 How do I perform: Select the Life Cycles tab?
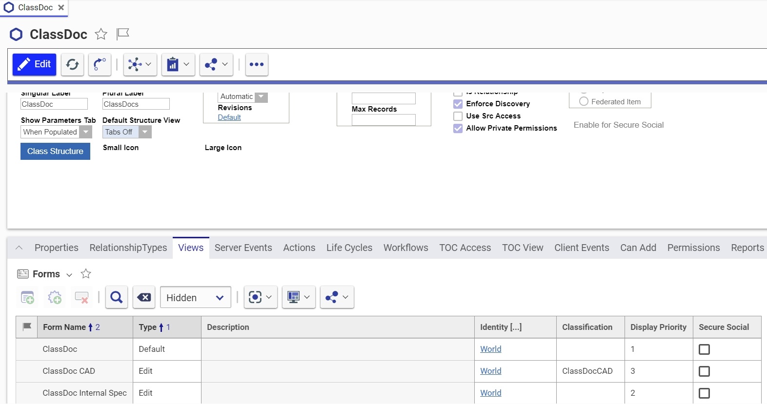pos(349,248)
